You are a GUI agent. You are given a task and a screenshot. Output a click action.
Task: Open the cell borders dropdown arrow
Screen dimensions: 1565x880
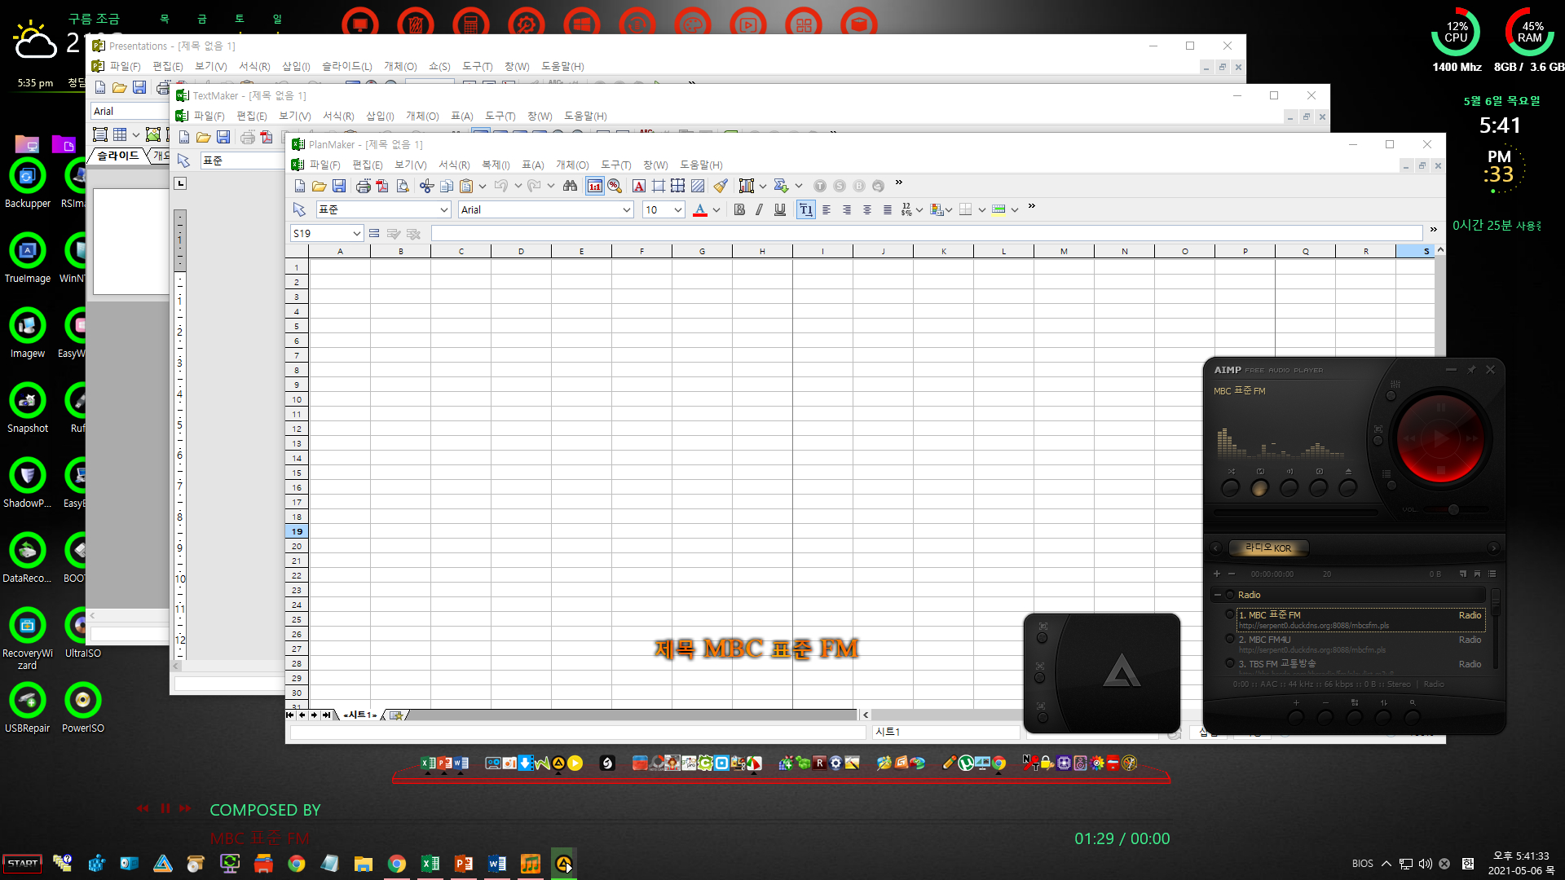pos(981,209)
